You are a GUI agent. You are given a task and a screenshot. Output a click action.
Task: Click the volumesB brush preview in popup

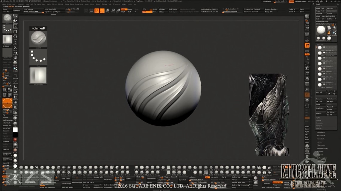coord(38,39)
